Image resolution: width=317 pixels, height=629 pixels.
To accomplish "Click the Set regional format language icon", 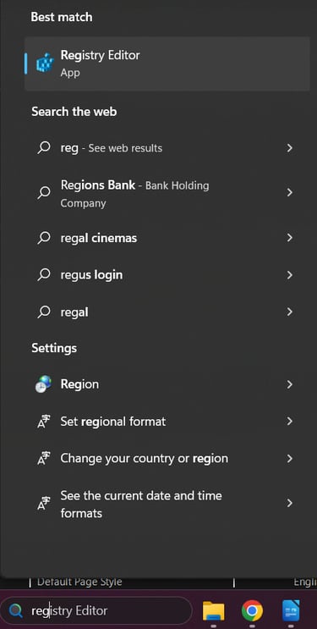I will pyautogui.click(x=43, y=422).
